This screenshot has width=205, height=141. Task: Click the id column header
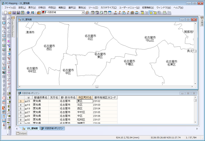tap(28, 97)
